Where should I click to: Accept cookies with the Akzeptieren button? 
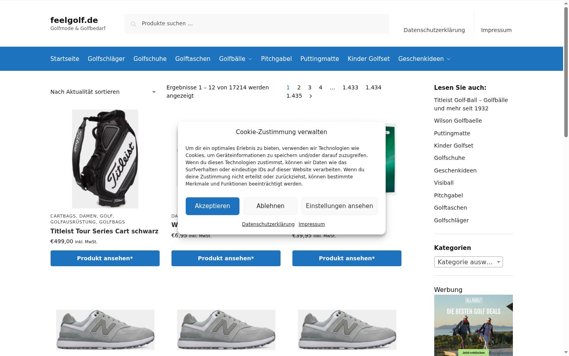pos(213,206)
